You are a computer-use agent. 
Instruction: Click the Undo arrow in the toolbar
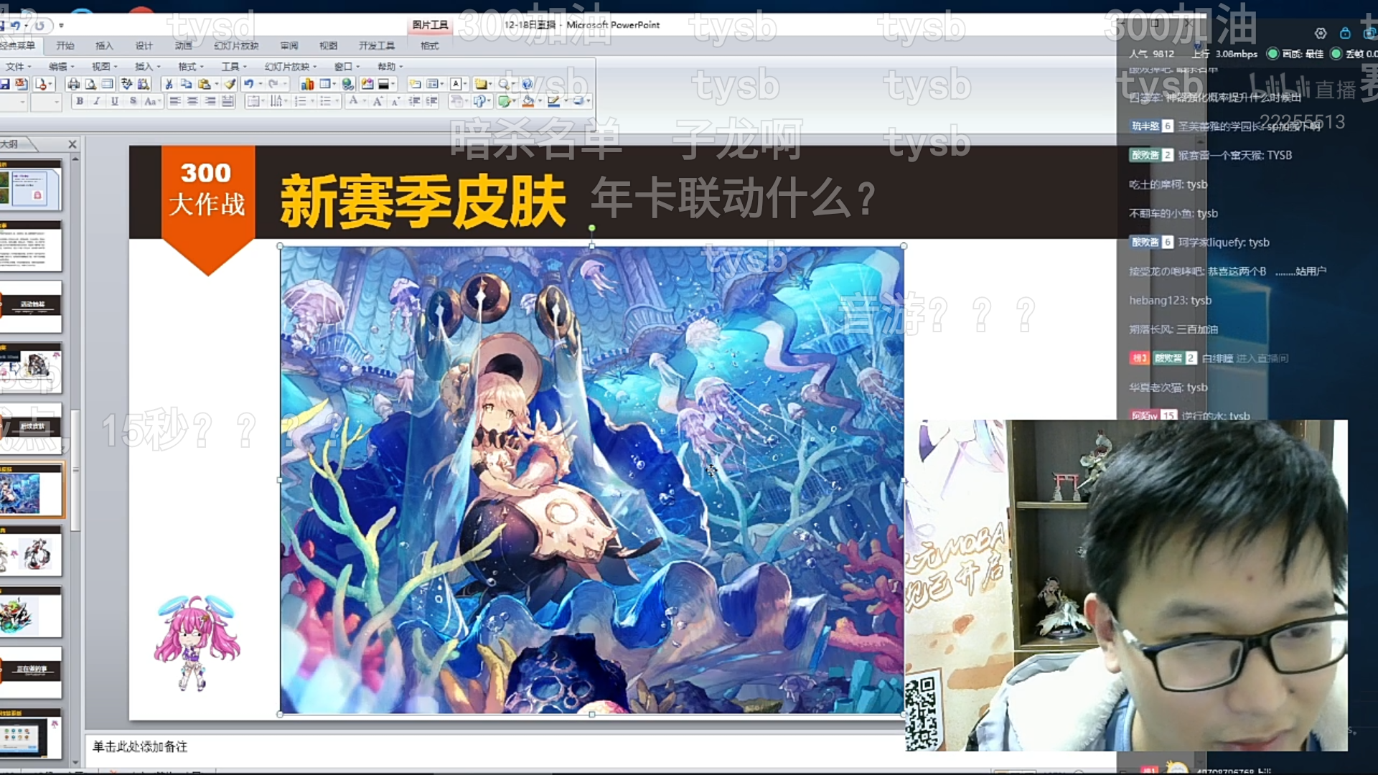coord(248,84)
